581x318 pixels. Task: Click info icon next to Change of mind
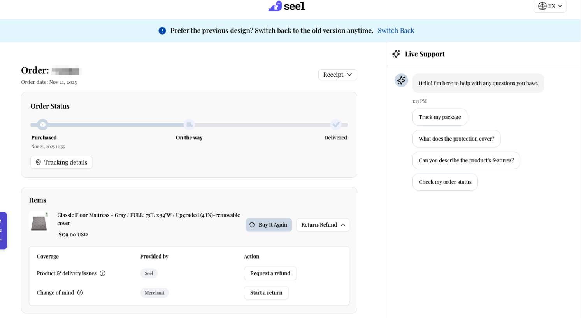[x=80, y=293]
